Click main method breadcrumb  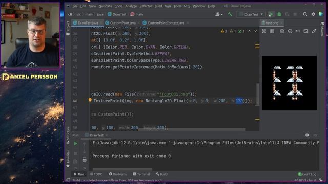coord(137,14)
